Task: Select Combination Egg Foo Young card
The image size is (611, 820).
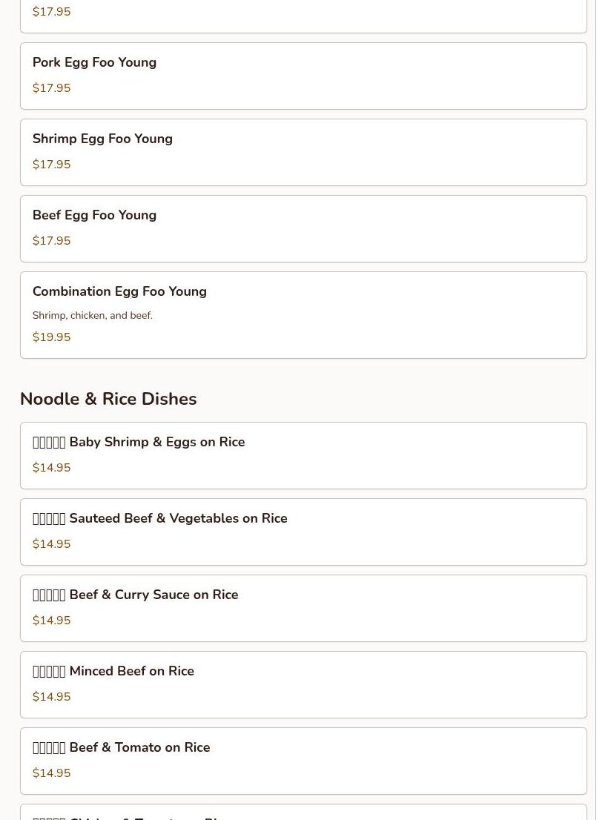Action: click(x=119, y=292)
